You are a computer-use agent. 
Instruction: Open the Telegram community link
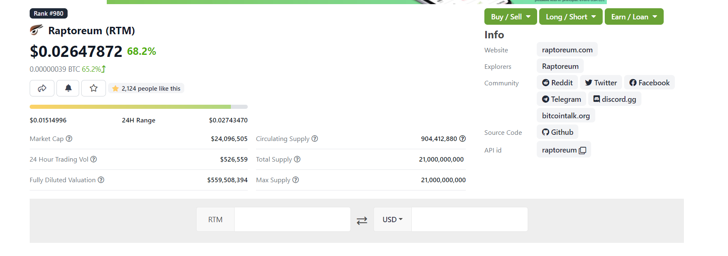(561, 99)
